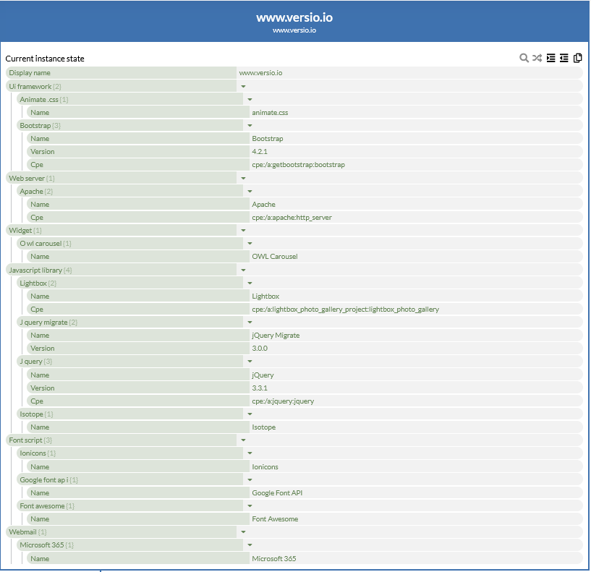Collapse the Apache node arrow
The image size is (591, 572).
(x=250, y=192)
